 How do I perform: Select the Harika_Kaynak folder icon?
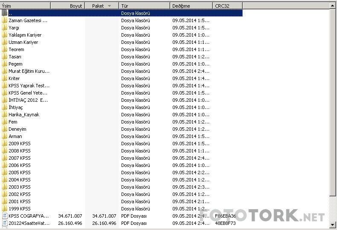(x=4, y=115)
